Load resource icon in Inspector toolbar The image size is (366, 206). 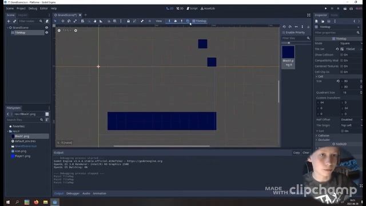pos(323,21)
